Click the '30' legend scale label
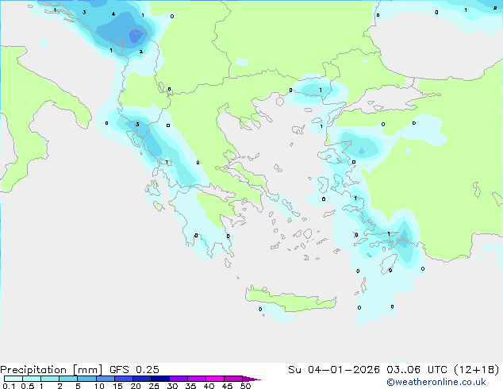This screenshot has width=503, height=389. 172,386
